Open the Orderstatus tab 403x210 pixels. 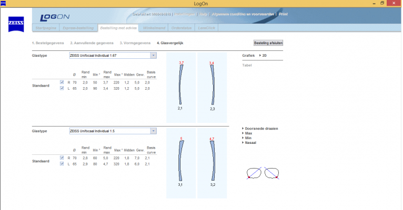pos(182,28)
